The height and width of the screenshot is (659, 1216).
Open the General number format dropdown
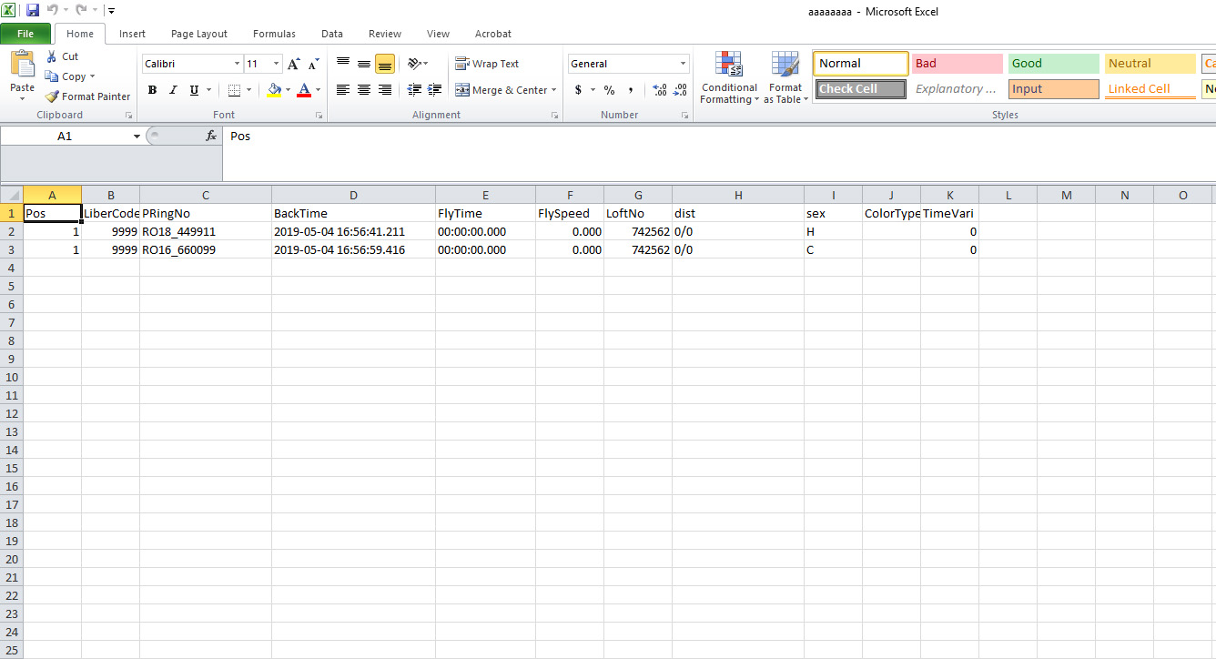pyautogui.click(x=683, y=64)
